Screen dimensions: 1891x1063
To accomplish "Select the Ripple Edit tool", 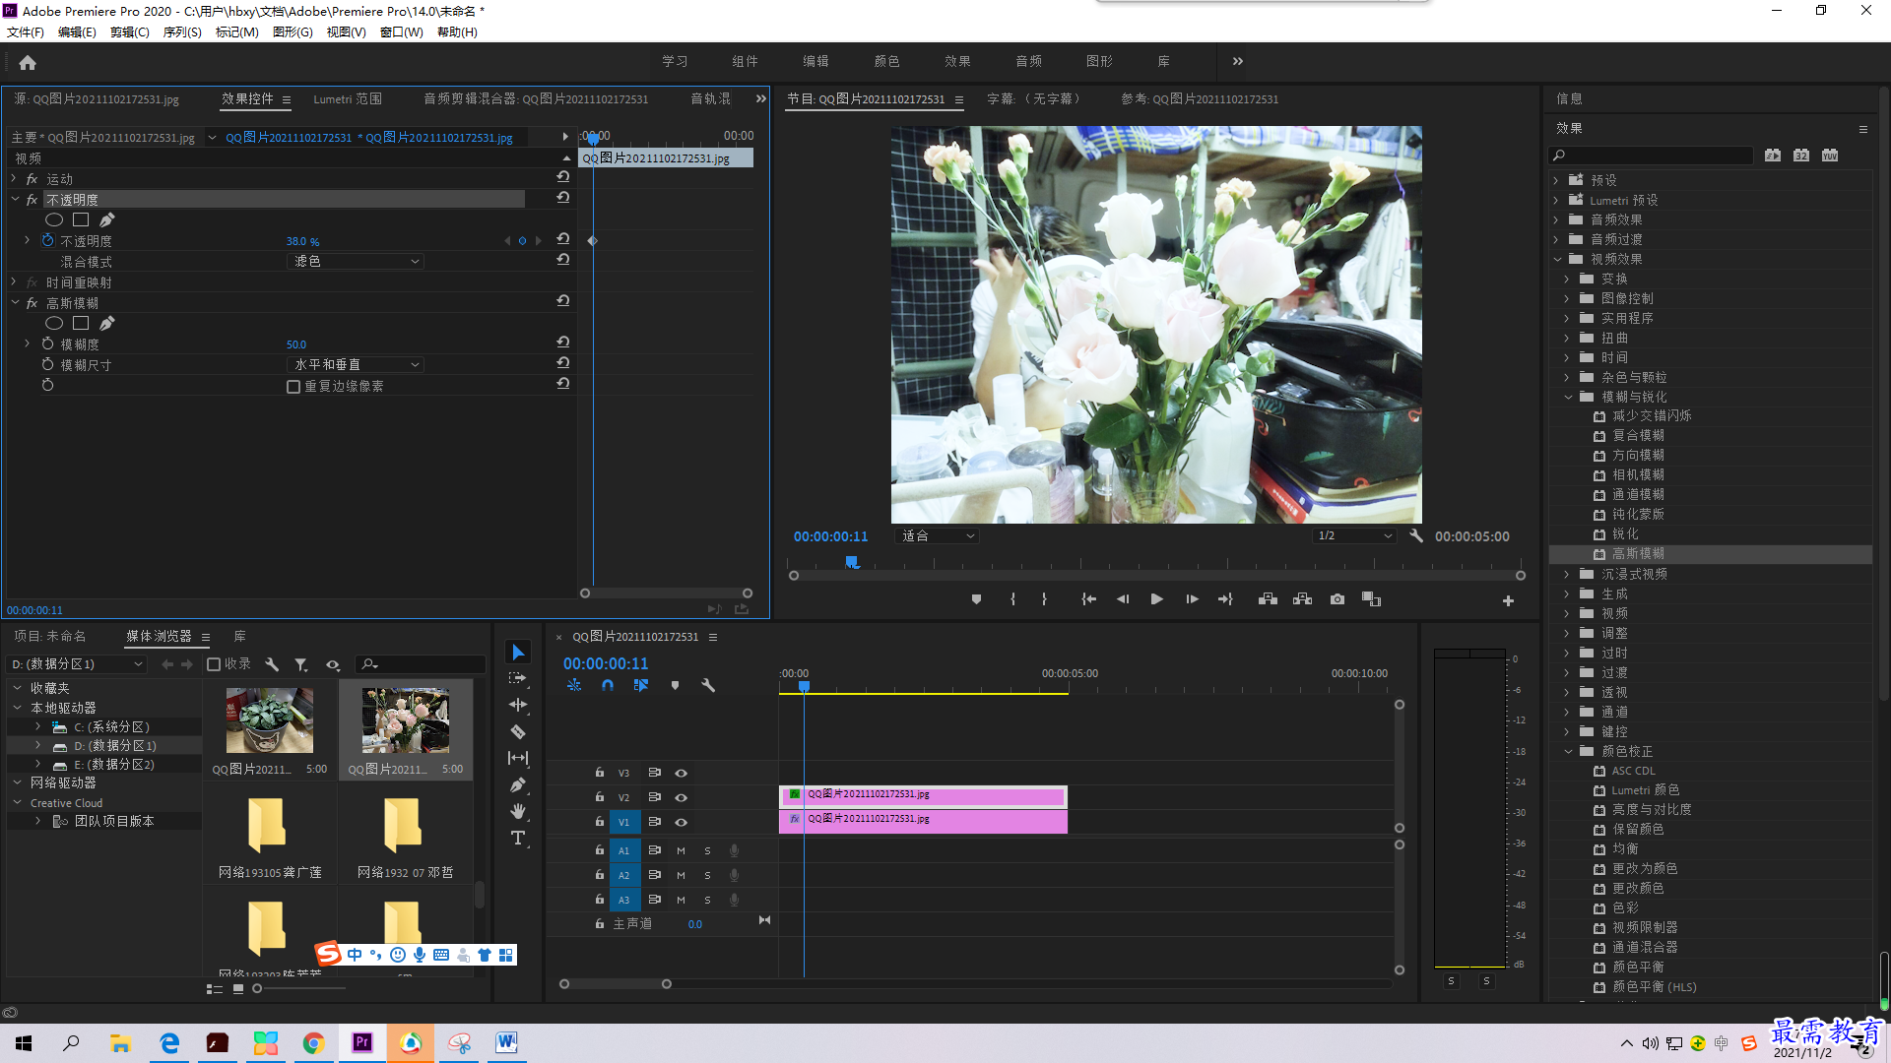I will pyautogui.click(x=518, y=706).
